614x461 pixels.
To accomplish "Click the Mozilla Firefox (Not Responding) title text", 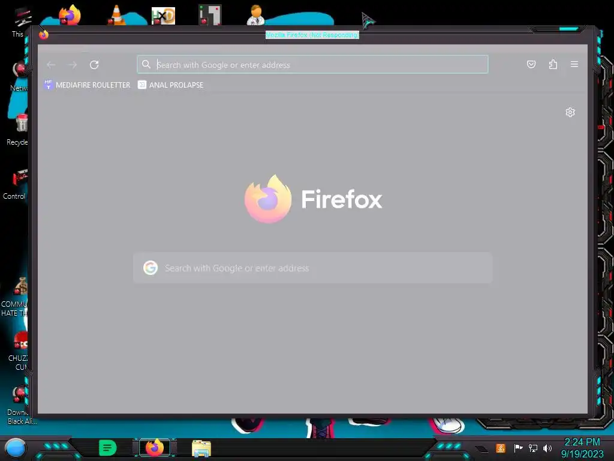I will click(312, 35).
